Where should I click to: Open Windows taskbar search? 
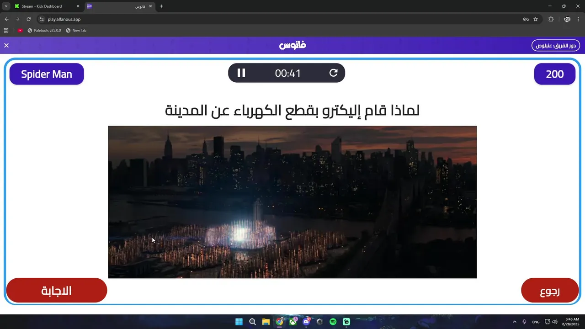click(252, 322)
